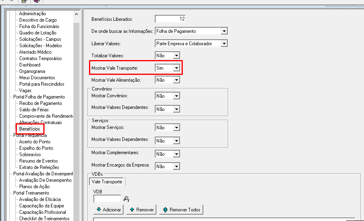Click the purple book icon in toolbar
This screenshot has width=364, height=221.
(36, 2)
